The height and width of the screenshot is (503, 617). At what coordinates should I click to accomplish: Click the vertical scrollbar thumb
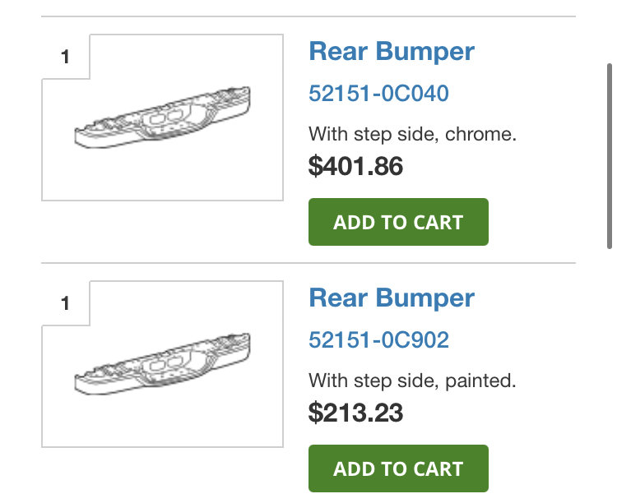click(x=610, y=156)
